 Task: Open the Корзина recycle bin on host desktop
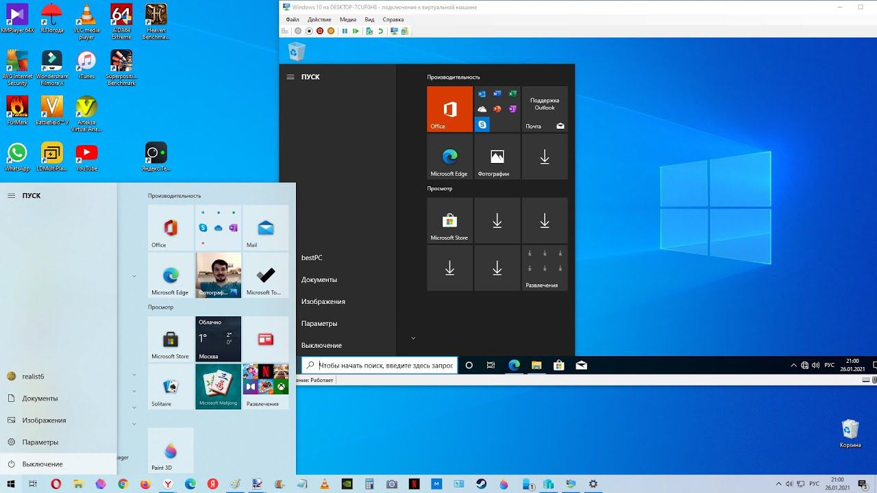(850, 434)
